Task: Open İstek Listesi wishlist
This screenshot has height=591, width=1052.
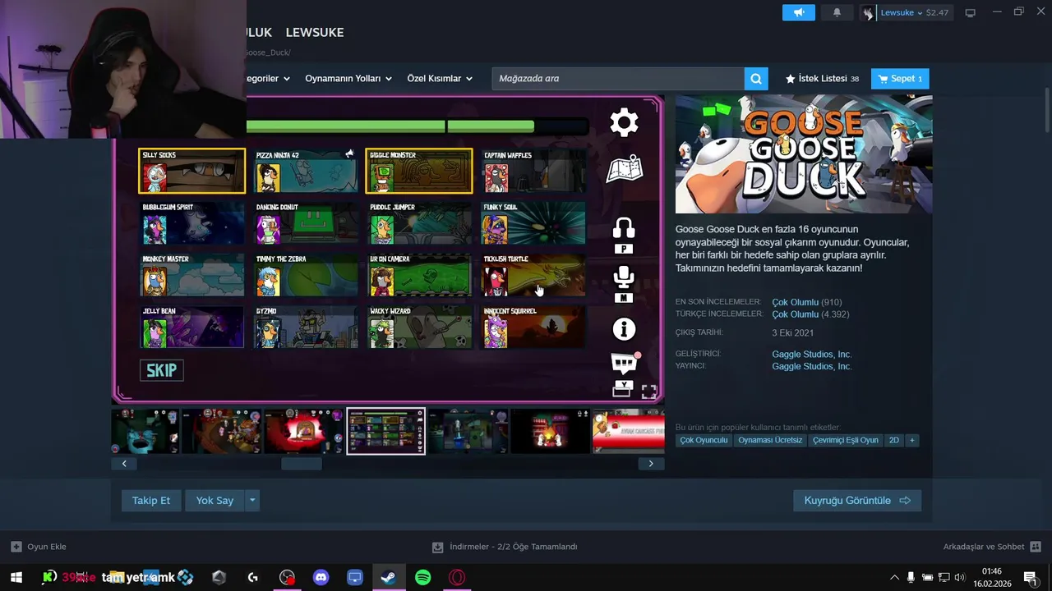Action: click(x=822, y=79)
